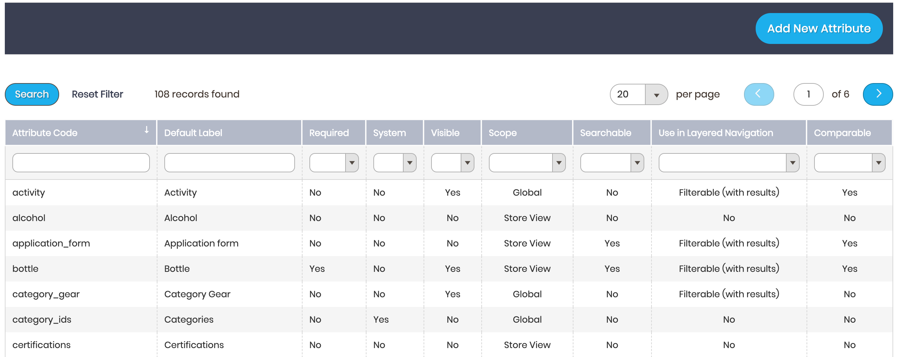Image resolution: width=898 pixels, height=357 pixels.
Task: Expand the Searchable filter dropdown
Action: (637, 163)
